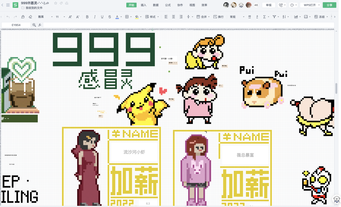Check the cloud sync status icon

67,3
